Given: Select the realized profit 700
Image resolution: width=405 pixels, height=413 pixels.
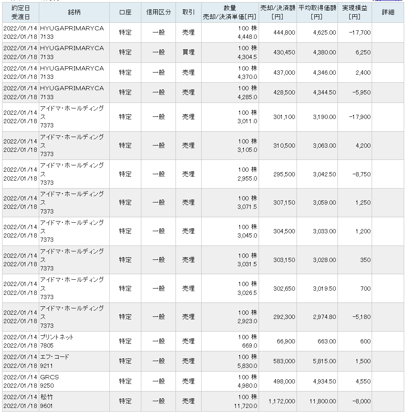Looking at the screenshot, I should 365,289.
